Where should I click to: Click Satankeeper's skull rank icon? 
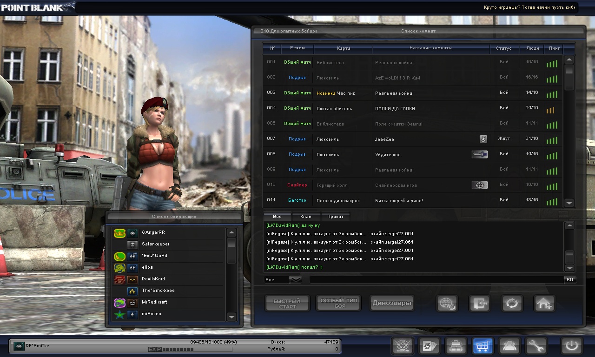(x=132, y=244)
